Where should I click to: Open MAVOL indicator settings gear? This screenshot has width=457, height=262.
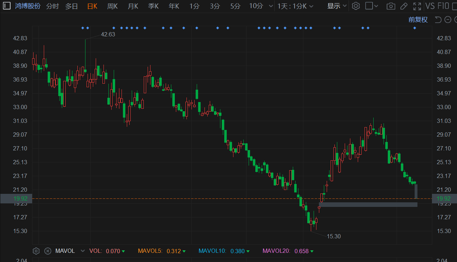[x=36, y=251]
